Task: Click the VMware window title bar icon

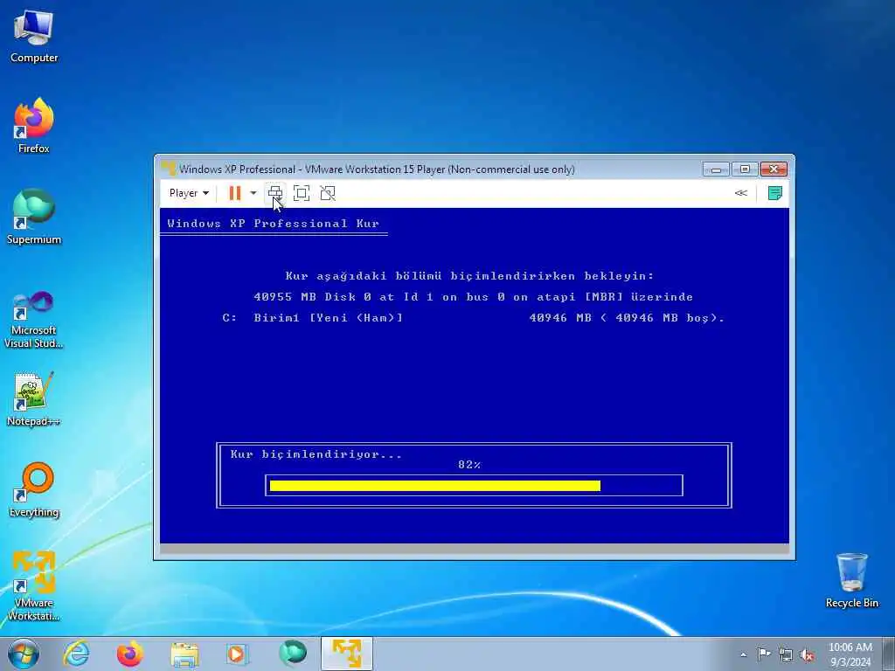Action: (169, 169)
